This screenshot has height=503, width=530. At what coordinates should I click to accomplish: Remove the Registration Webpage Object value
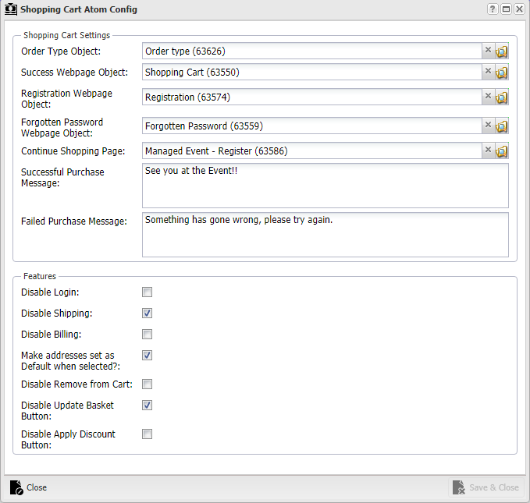[488, 97]
